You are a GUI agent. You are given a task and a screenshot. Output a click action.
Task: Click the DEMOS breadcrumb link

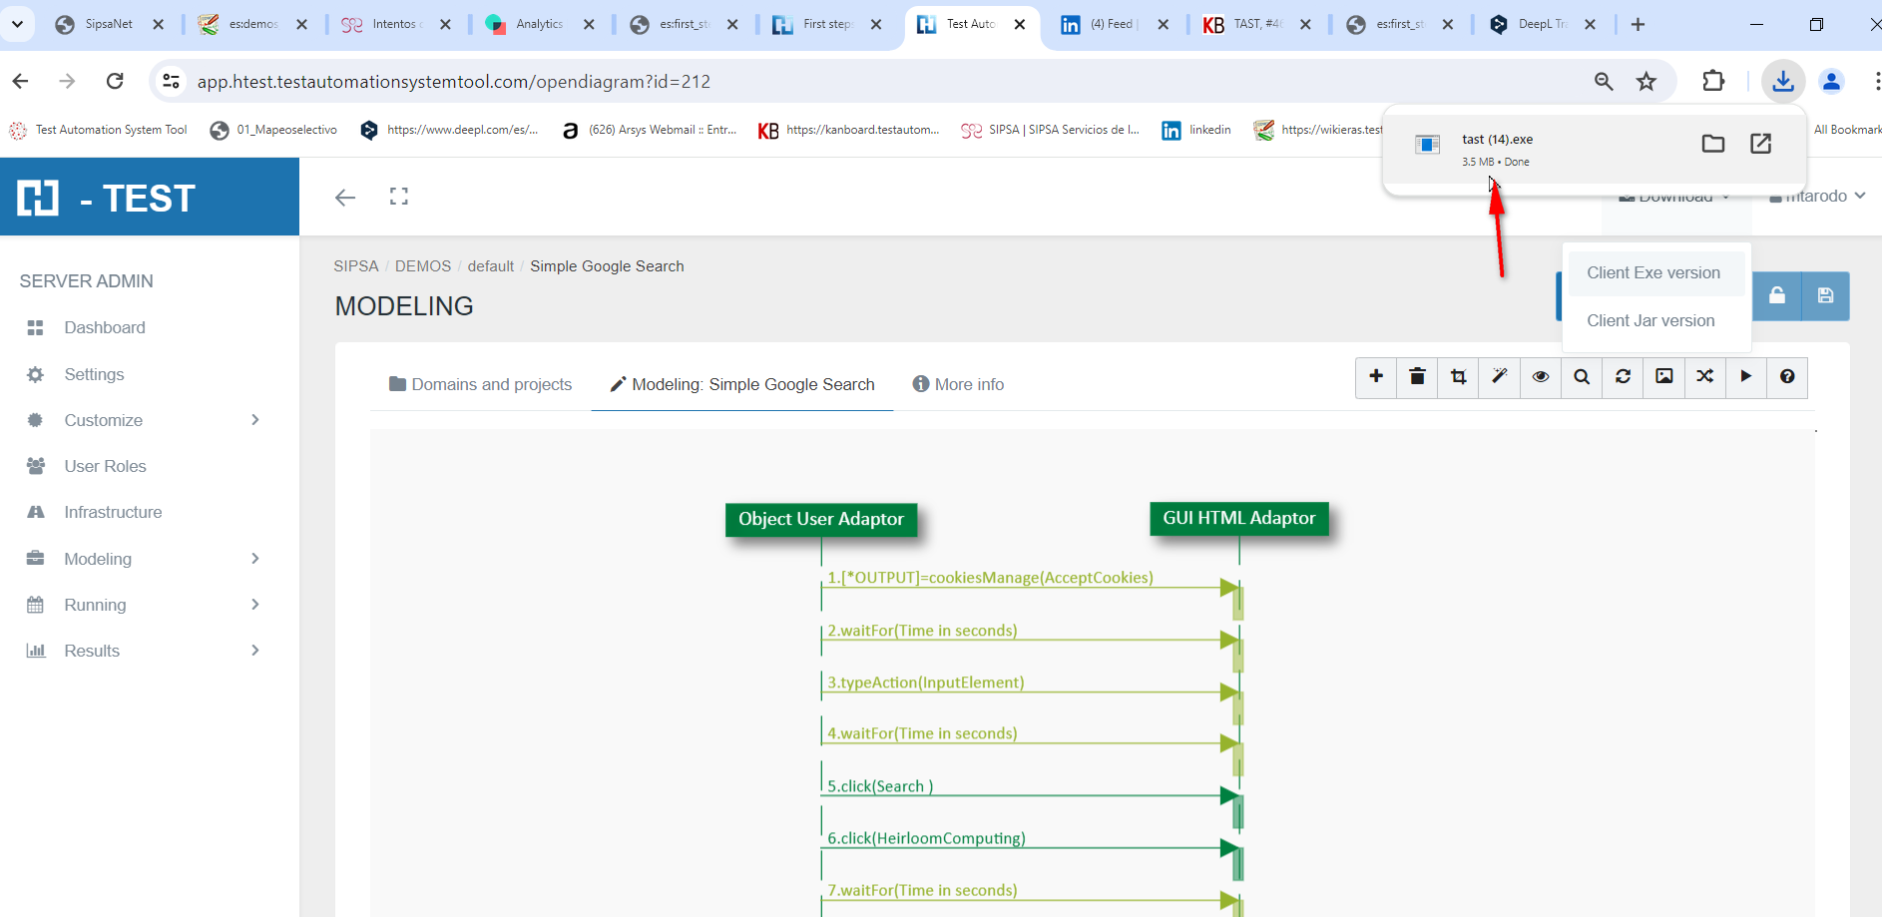click(x=423, y=266)
